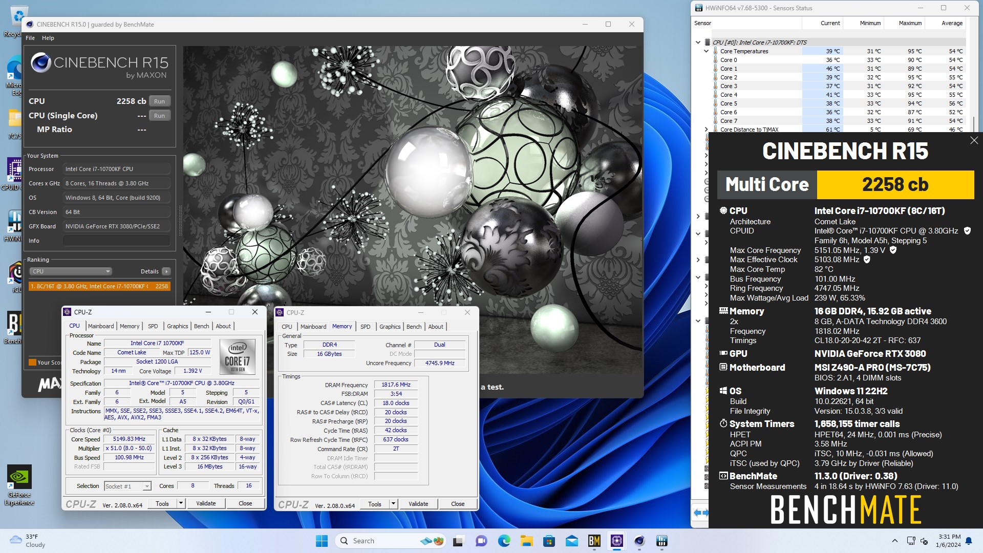
Task: Run the CPU multi-core benchmark
Action: coord(159,101)
